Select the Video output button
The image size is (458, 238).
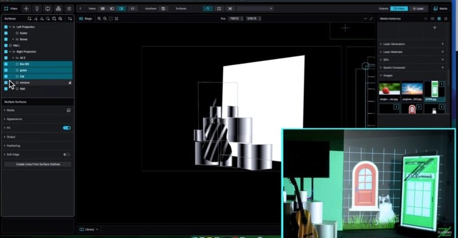point(399,8)
